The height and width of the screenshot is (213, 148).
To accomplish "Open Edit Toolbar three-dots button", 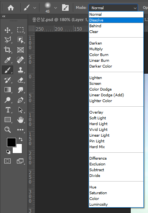I will 20,130.
